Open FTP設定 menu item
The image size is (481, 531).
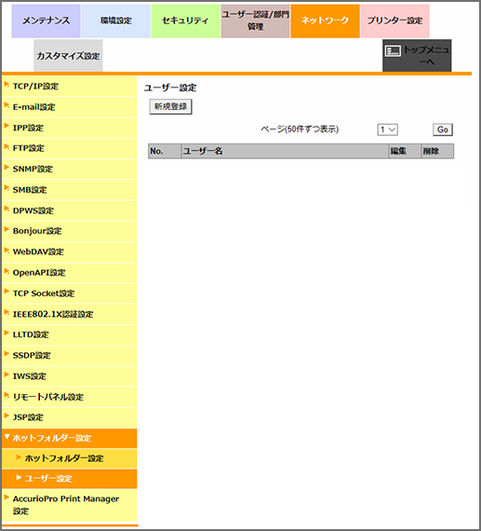70,148
